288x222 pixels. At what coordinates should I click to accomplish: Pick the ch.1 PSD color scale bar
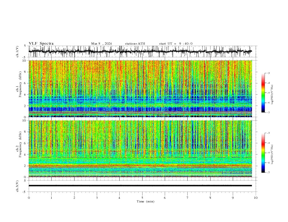click(x=263, y=93)
